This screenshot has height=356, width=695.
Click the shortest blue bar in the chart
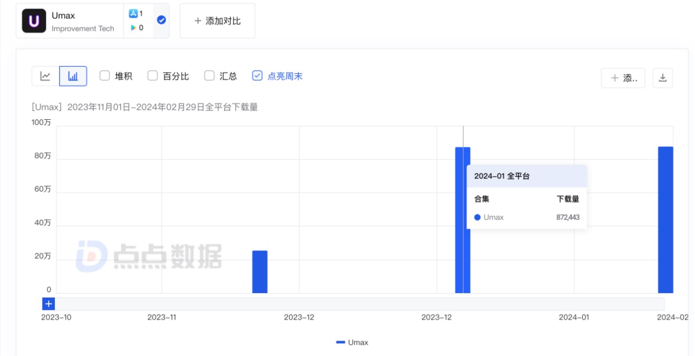[x=260, y=271]
